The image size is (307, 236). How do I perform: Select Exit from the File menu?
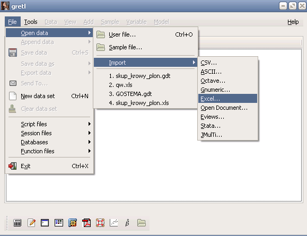(49, 166)
